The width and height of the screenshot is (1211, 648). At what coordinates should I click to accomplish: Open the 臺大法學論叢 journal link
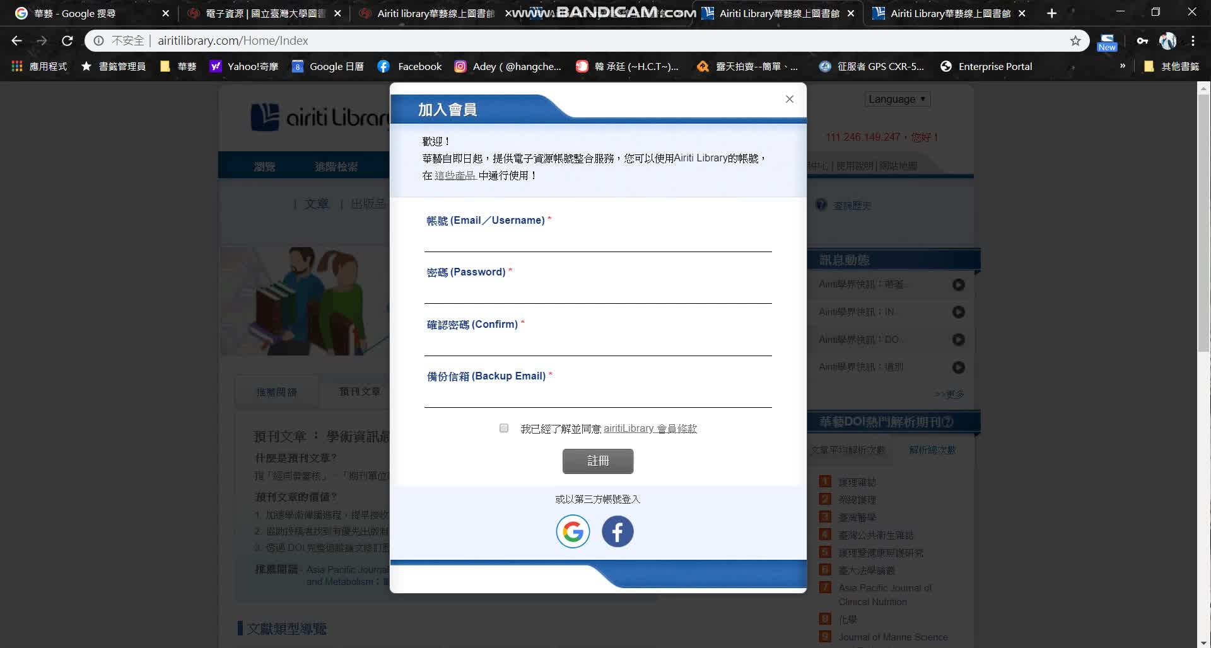coord(867,570)
